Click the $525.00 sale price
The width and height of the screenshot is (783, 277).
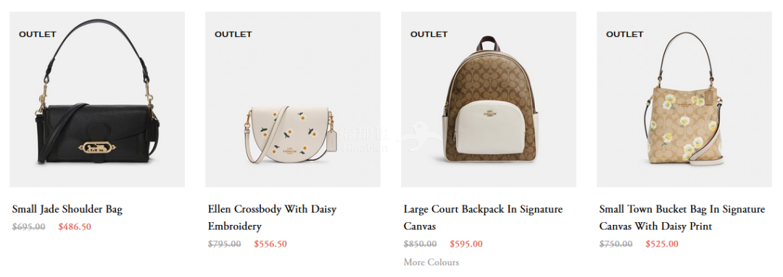tap(662, 244)
